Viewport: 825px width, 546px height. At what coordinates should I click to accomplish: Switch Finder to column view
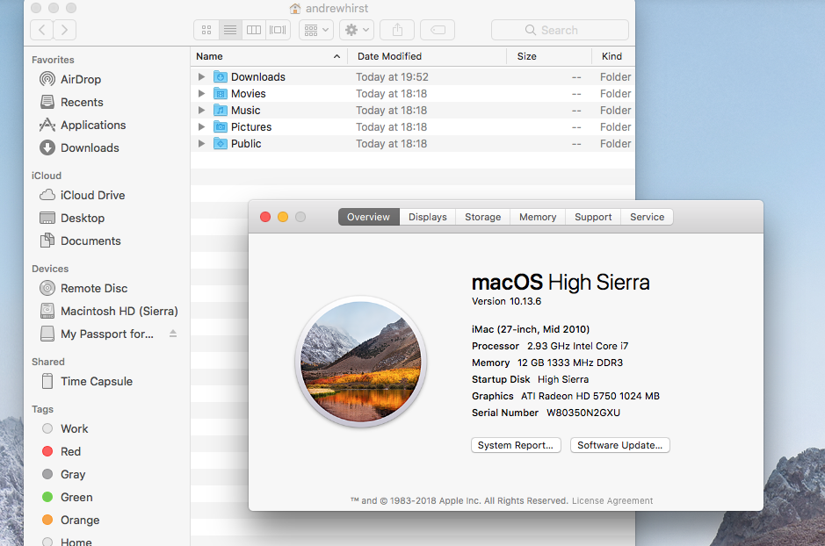(254, 30)
